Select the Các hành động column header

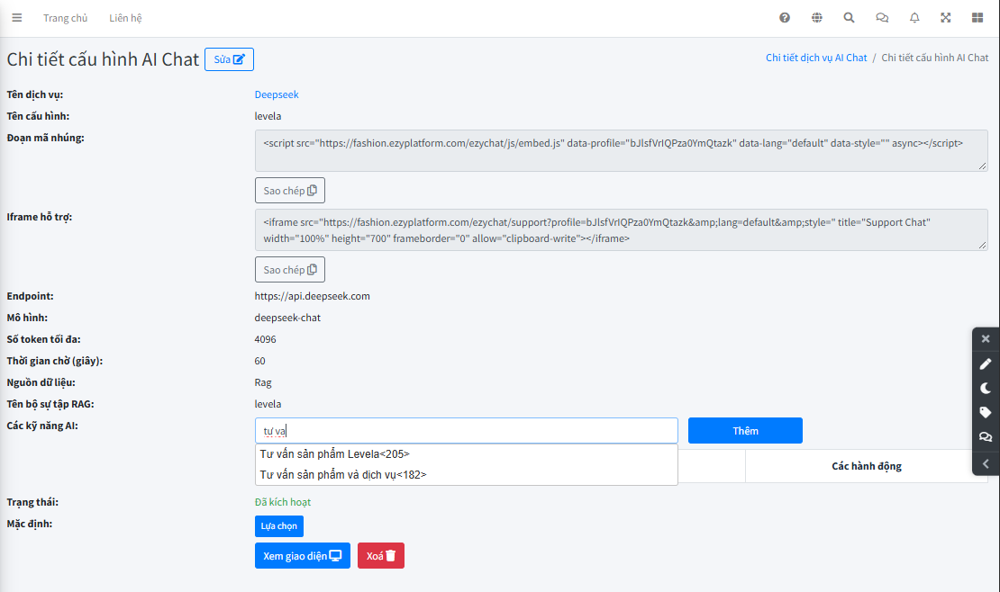(x=866, y=466)
